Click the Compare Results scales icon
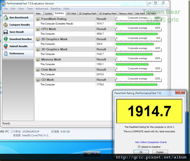This screenshot has height=161, width=190. [6, 25]
